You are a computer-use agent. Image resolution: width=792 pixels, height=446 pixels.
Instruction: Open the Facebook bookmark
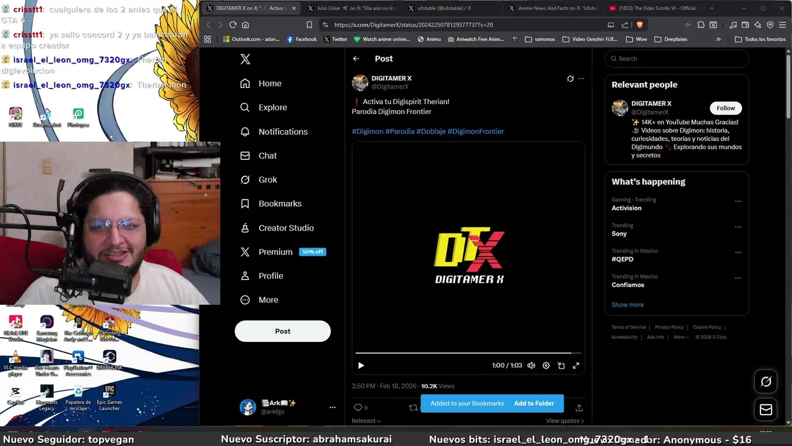click(x=301, y=39)
